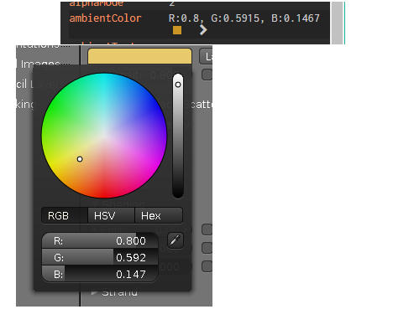Click the color wheel picker handle

pyautogui.click(x=80, y=159)
